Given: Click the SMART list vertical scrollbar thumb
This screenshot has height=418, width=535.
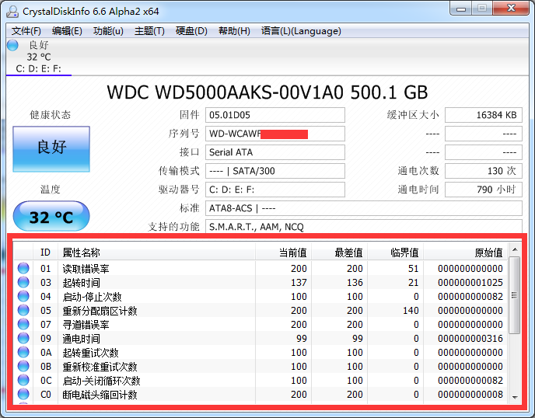Looking at the screenshot, I should (515, 295).
